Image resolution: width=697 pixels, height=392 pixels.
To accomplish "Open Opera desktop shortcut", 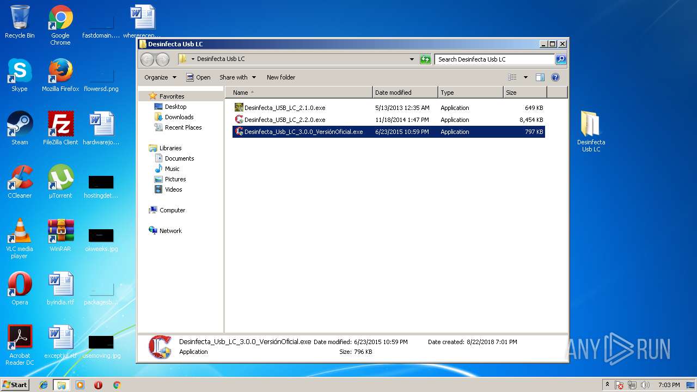I will [20, 289].
